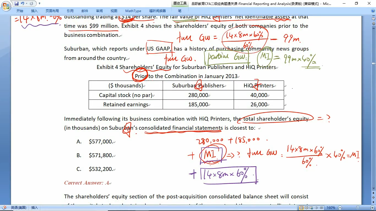
Task: Click the '($ thousands)' header cell
Action: click(x=126, y=85)
